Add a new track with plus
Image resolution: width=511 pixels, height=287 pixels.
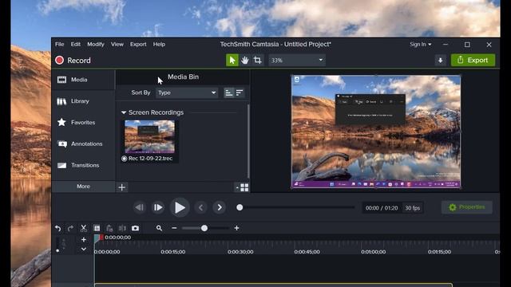(83, 240)
